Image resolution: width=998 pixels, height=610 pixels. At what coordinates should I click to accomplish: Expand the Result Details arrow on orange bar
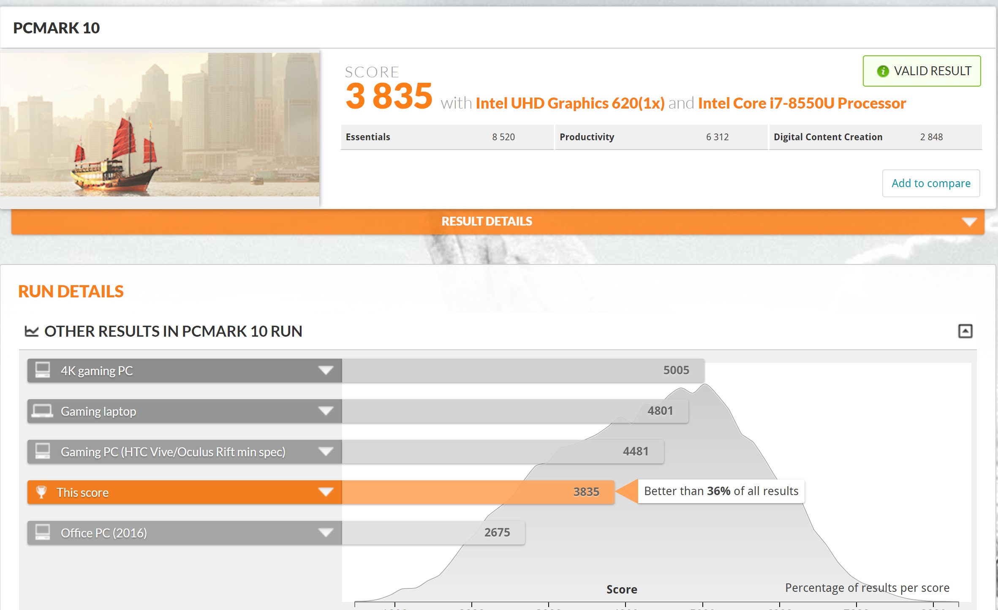click(x=969, y=222)
